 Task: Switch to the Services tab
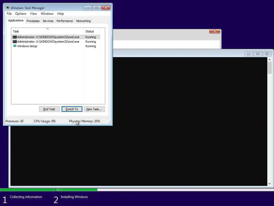pos(48,21)
